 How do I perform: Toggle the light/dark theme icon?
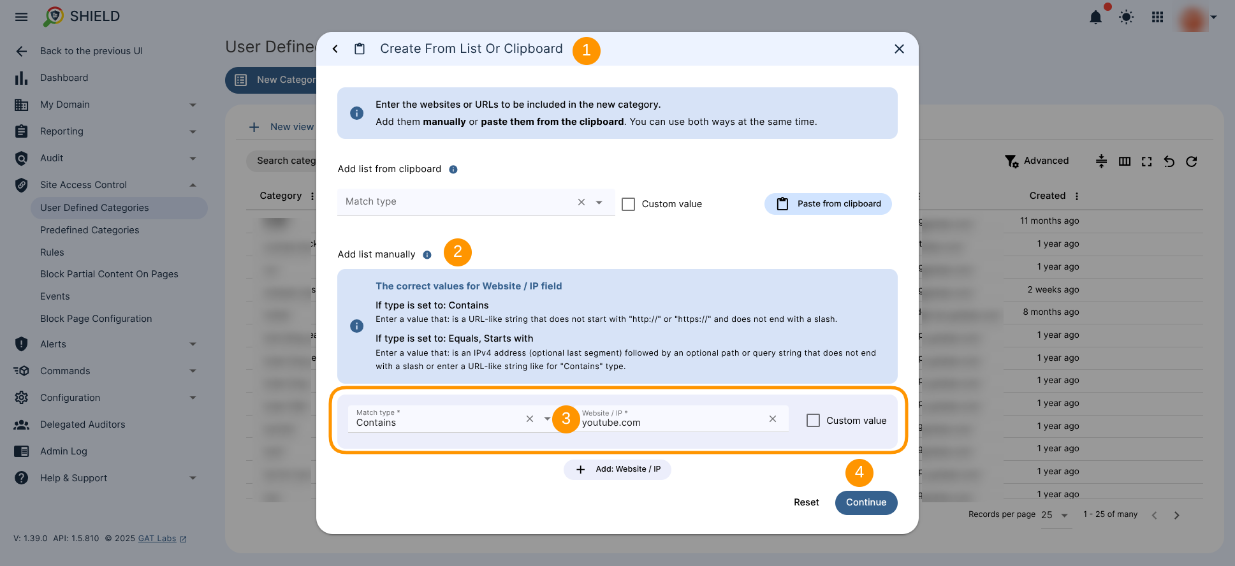point(1127,17)
